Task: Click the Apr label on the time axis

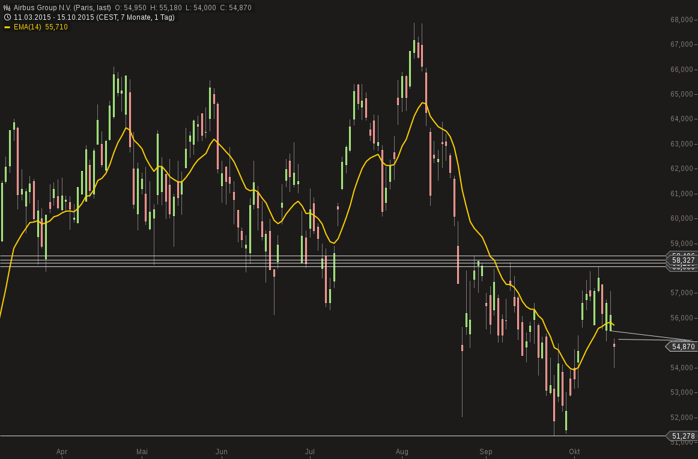Action: (x=62, y=451)
